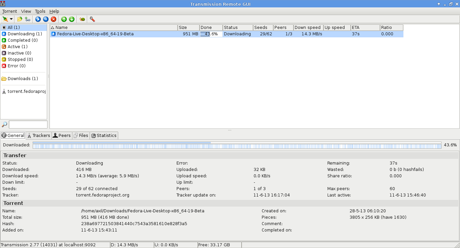Select the Error (0) filter
The image size is (460, 248).
pos(24,66)
